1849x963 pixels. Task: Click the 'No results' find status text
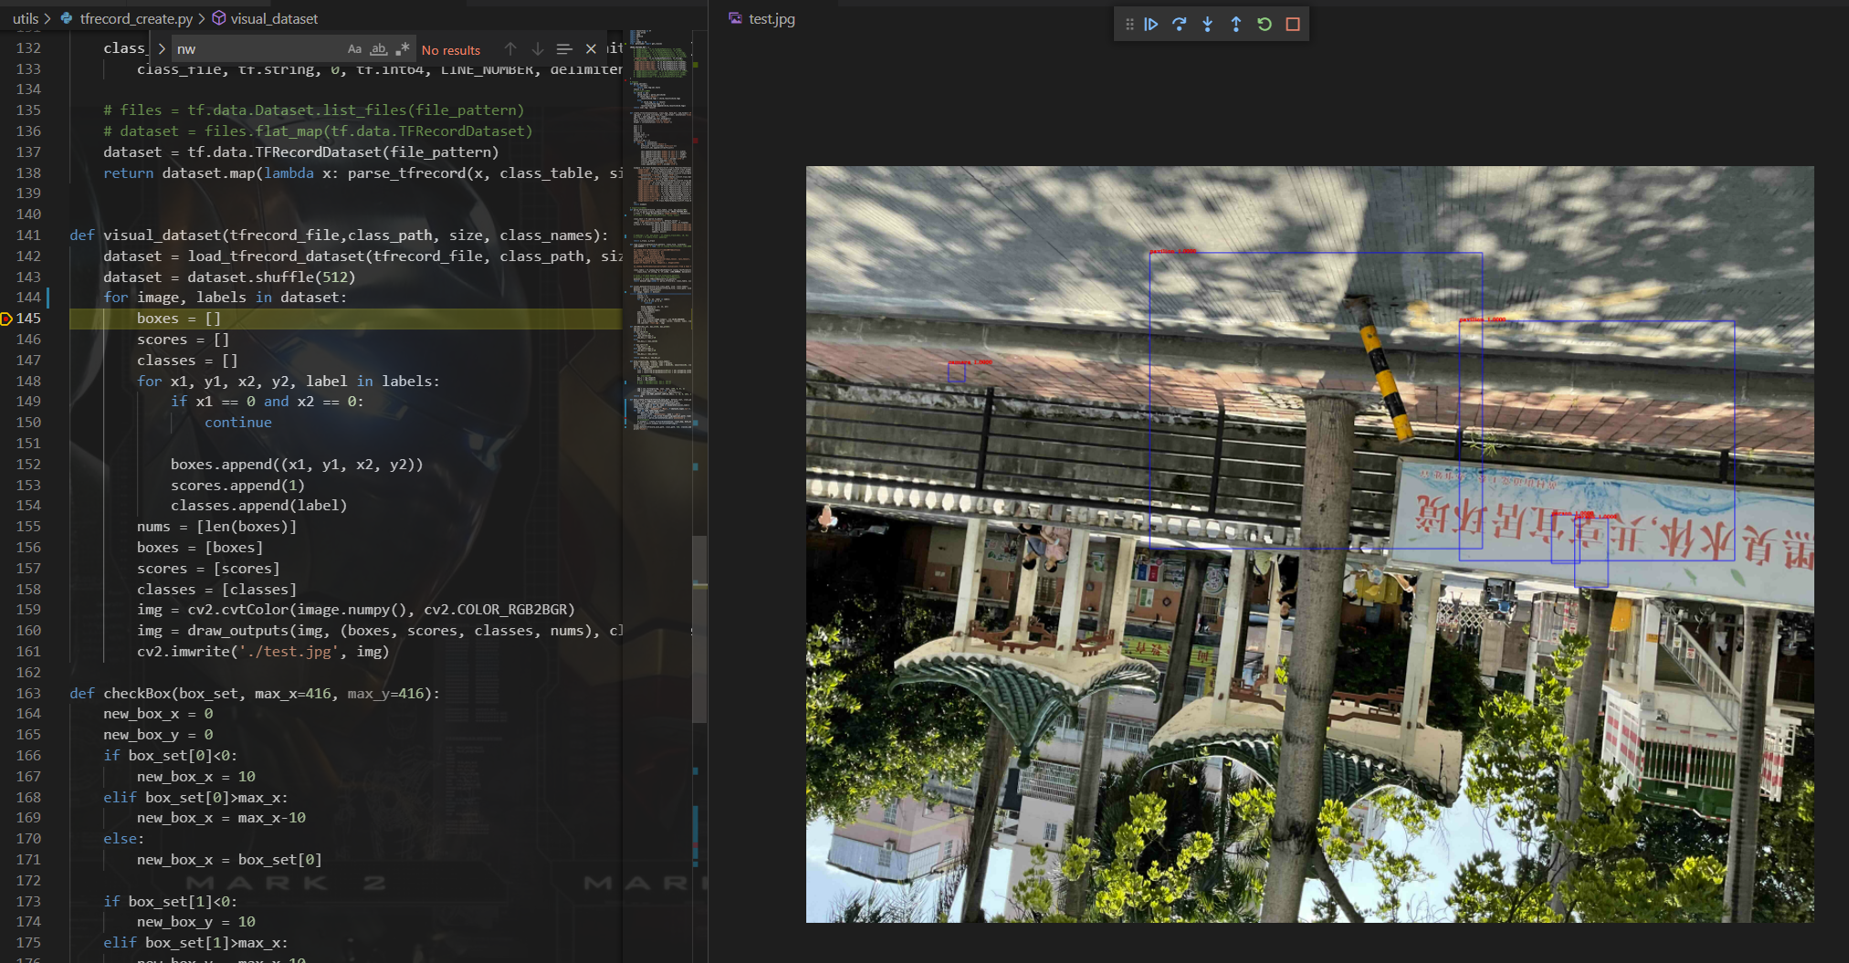click(x=450, y=50)
